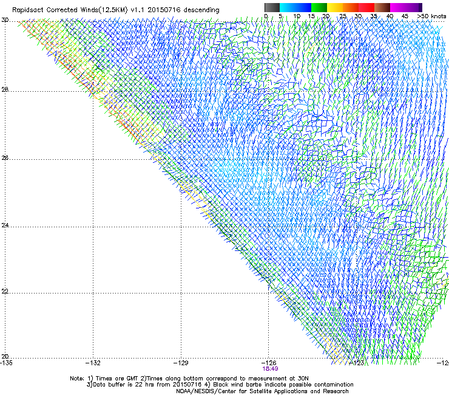Viewport: 449px width, 395px height.
Task: Click the longitude label '-129'
Action: (x=181, y=363)
